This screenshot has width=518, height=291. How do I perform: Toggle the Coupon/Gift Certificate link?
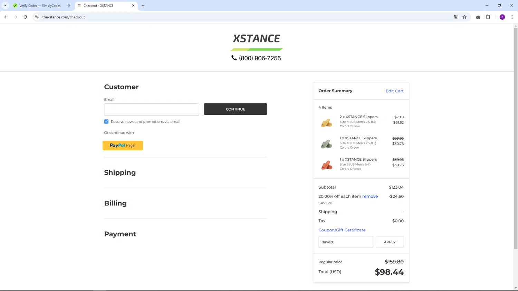point(342,230)
